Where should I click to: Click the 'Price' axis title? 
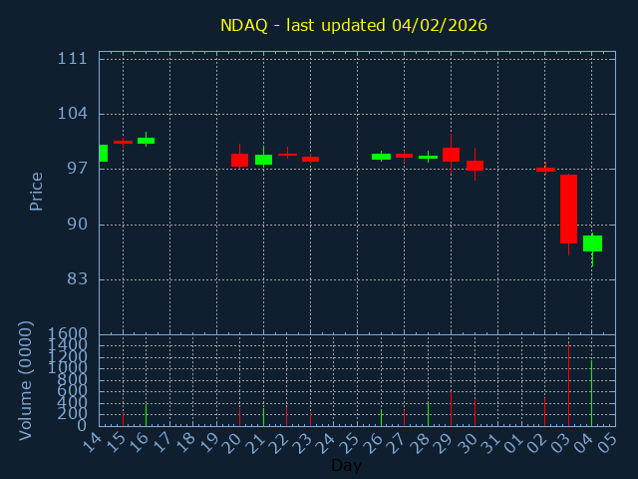(36, 192)
